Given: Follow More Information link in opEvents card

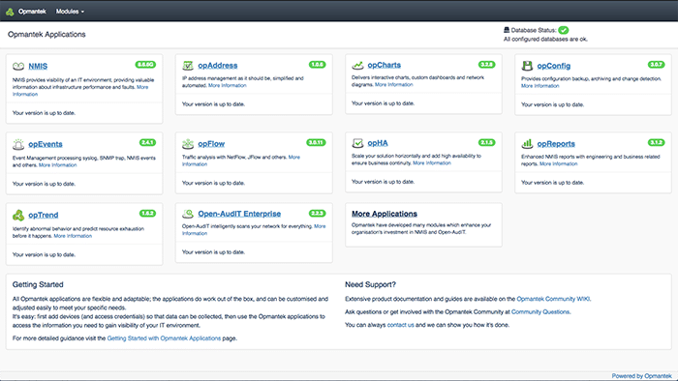Looking at the screenshot, I should [58, 164].
